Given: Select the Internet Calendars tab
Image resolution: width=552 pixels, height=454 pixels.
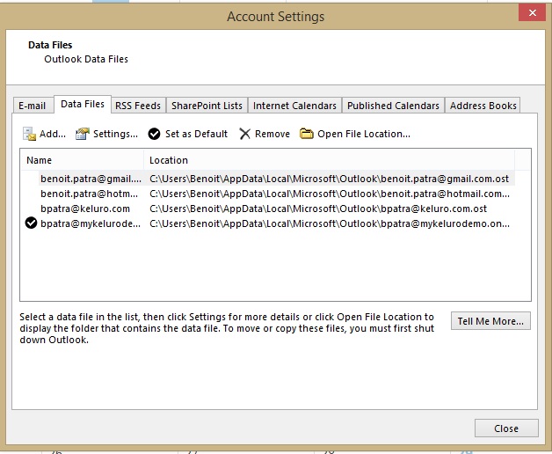Looking at the screenshot, I should pyautogui.click(x=294, y=106).
